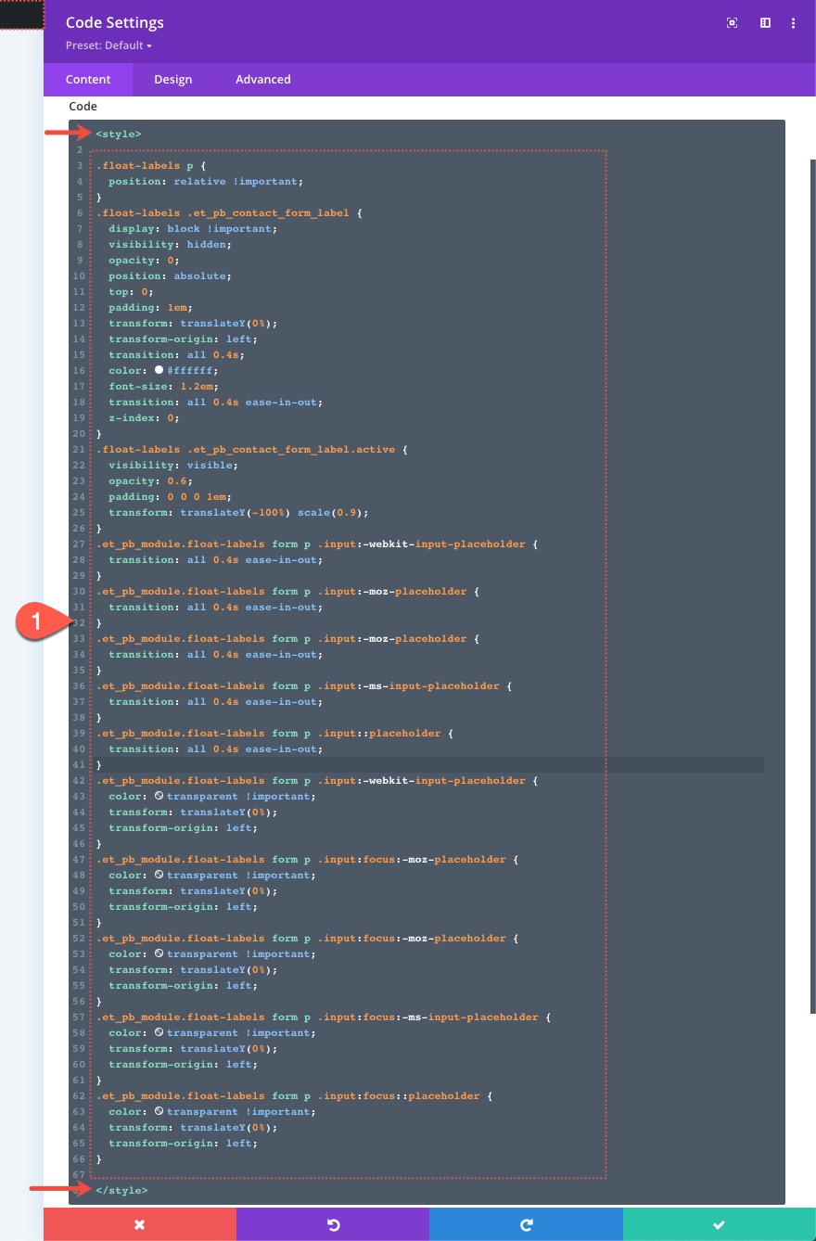This screenshot has height=1241, width=816.
Task: Click the 'Code' field label
Action: 83,107
